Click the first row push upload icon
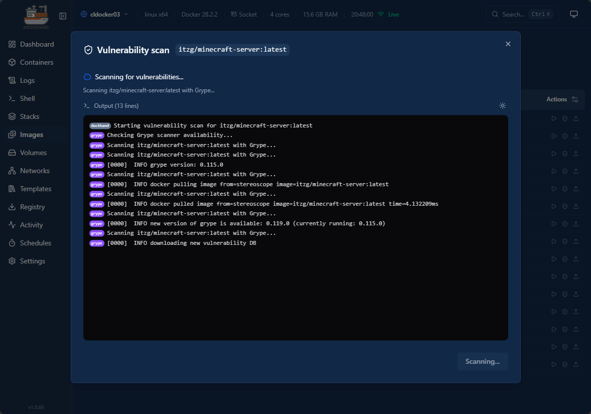 pyautogui.click(x=575, y=118)
